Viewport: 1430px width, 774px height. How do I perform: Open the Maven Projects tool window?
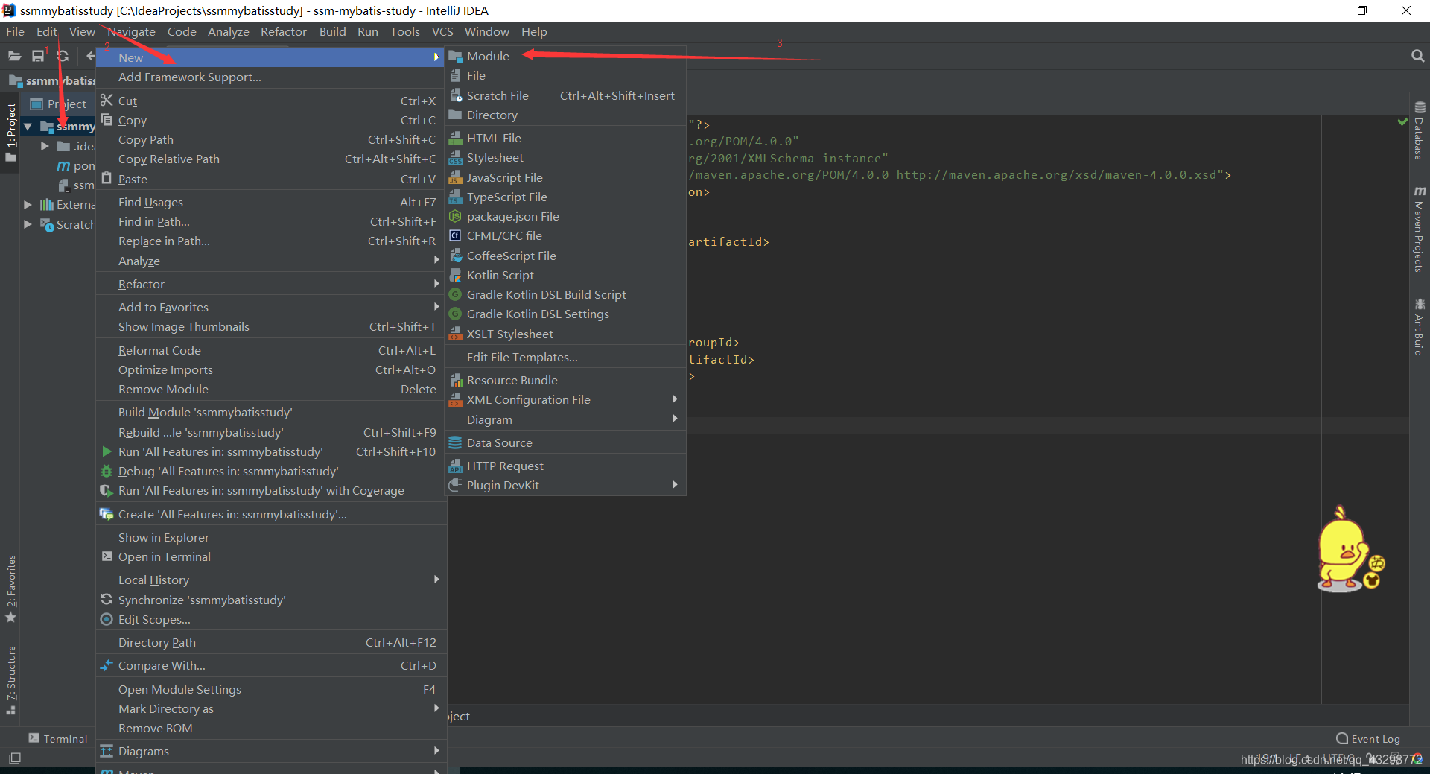click(x=1419, y=229)
